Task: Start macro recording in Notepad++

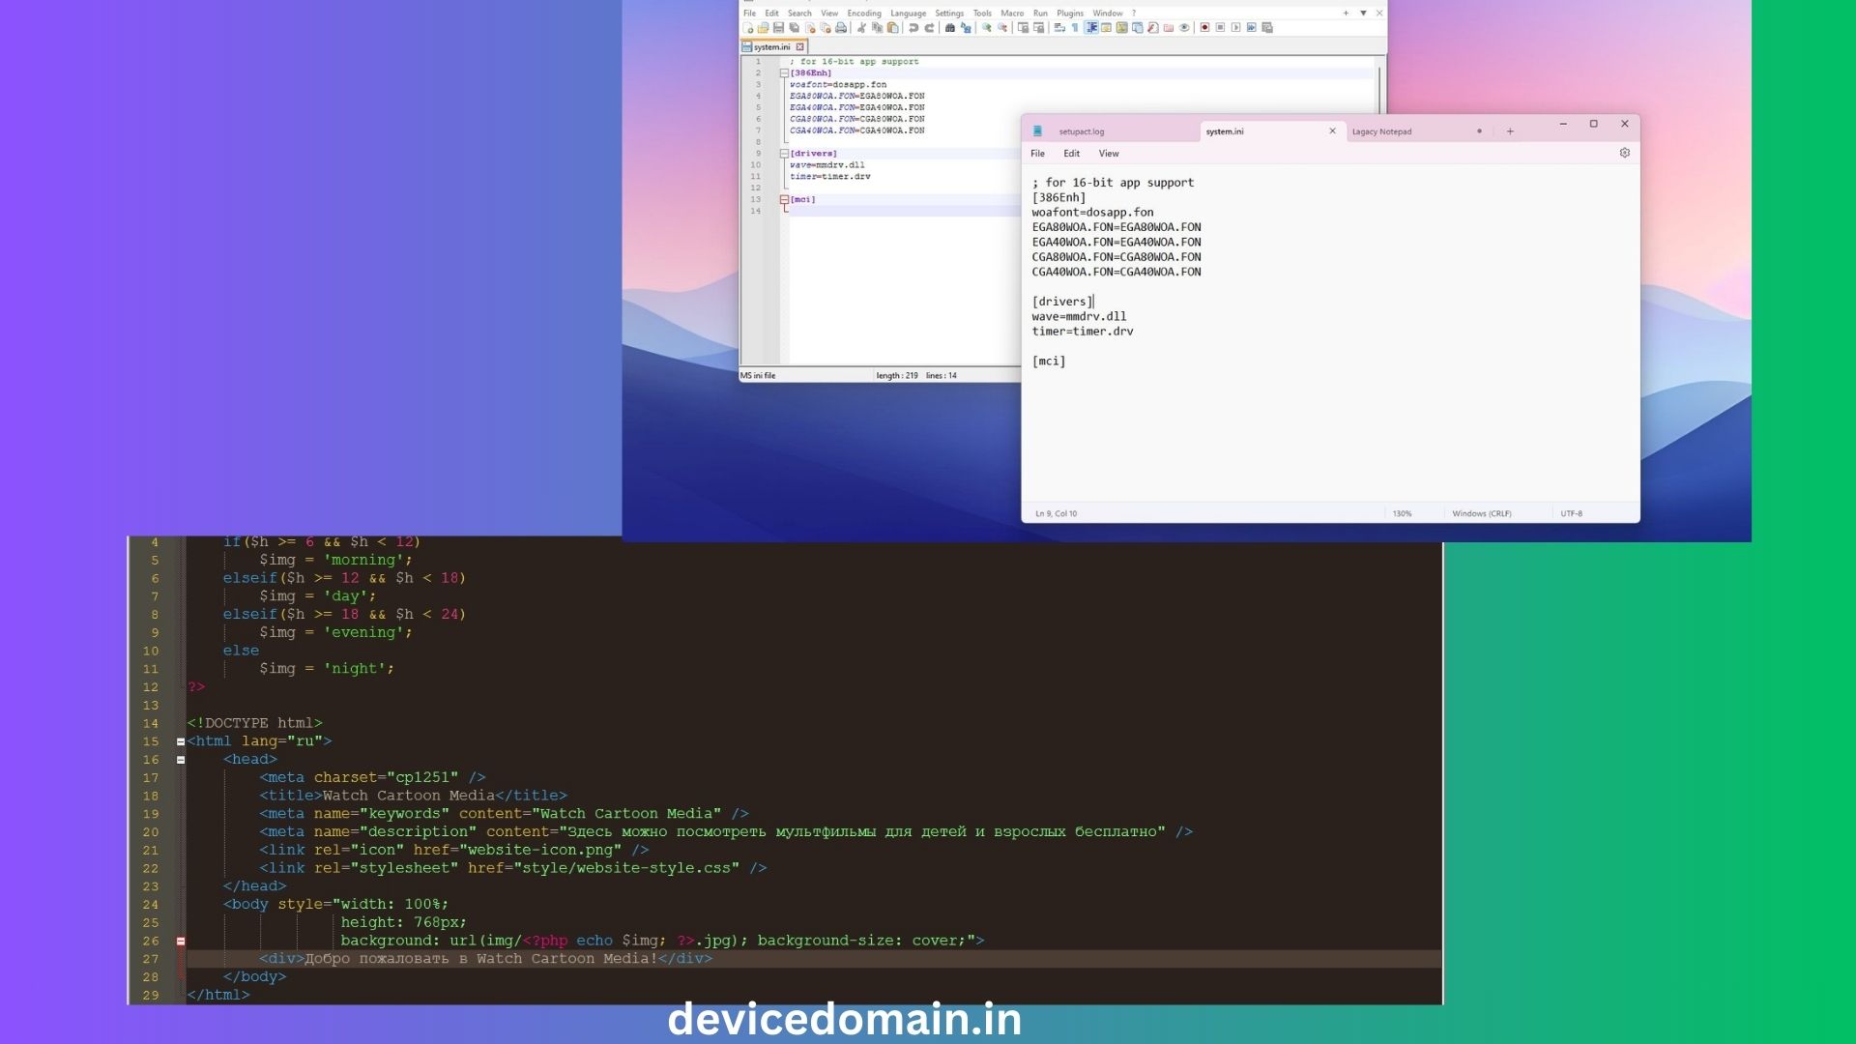Action: (1203, 27)
